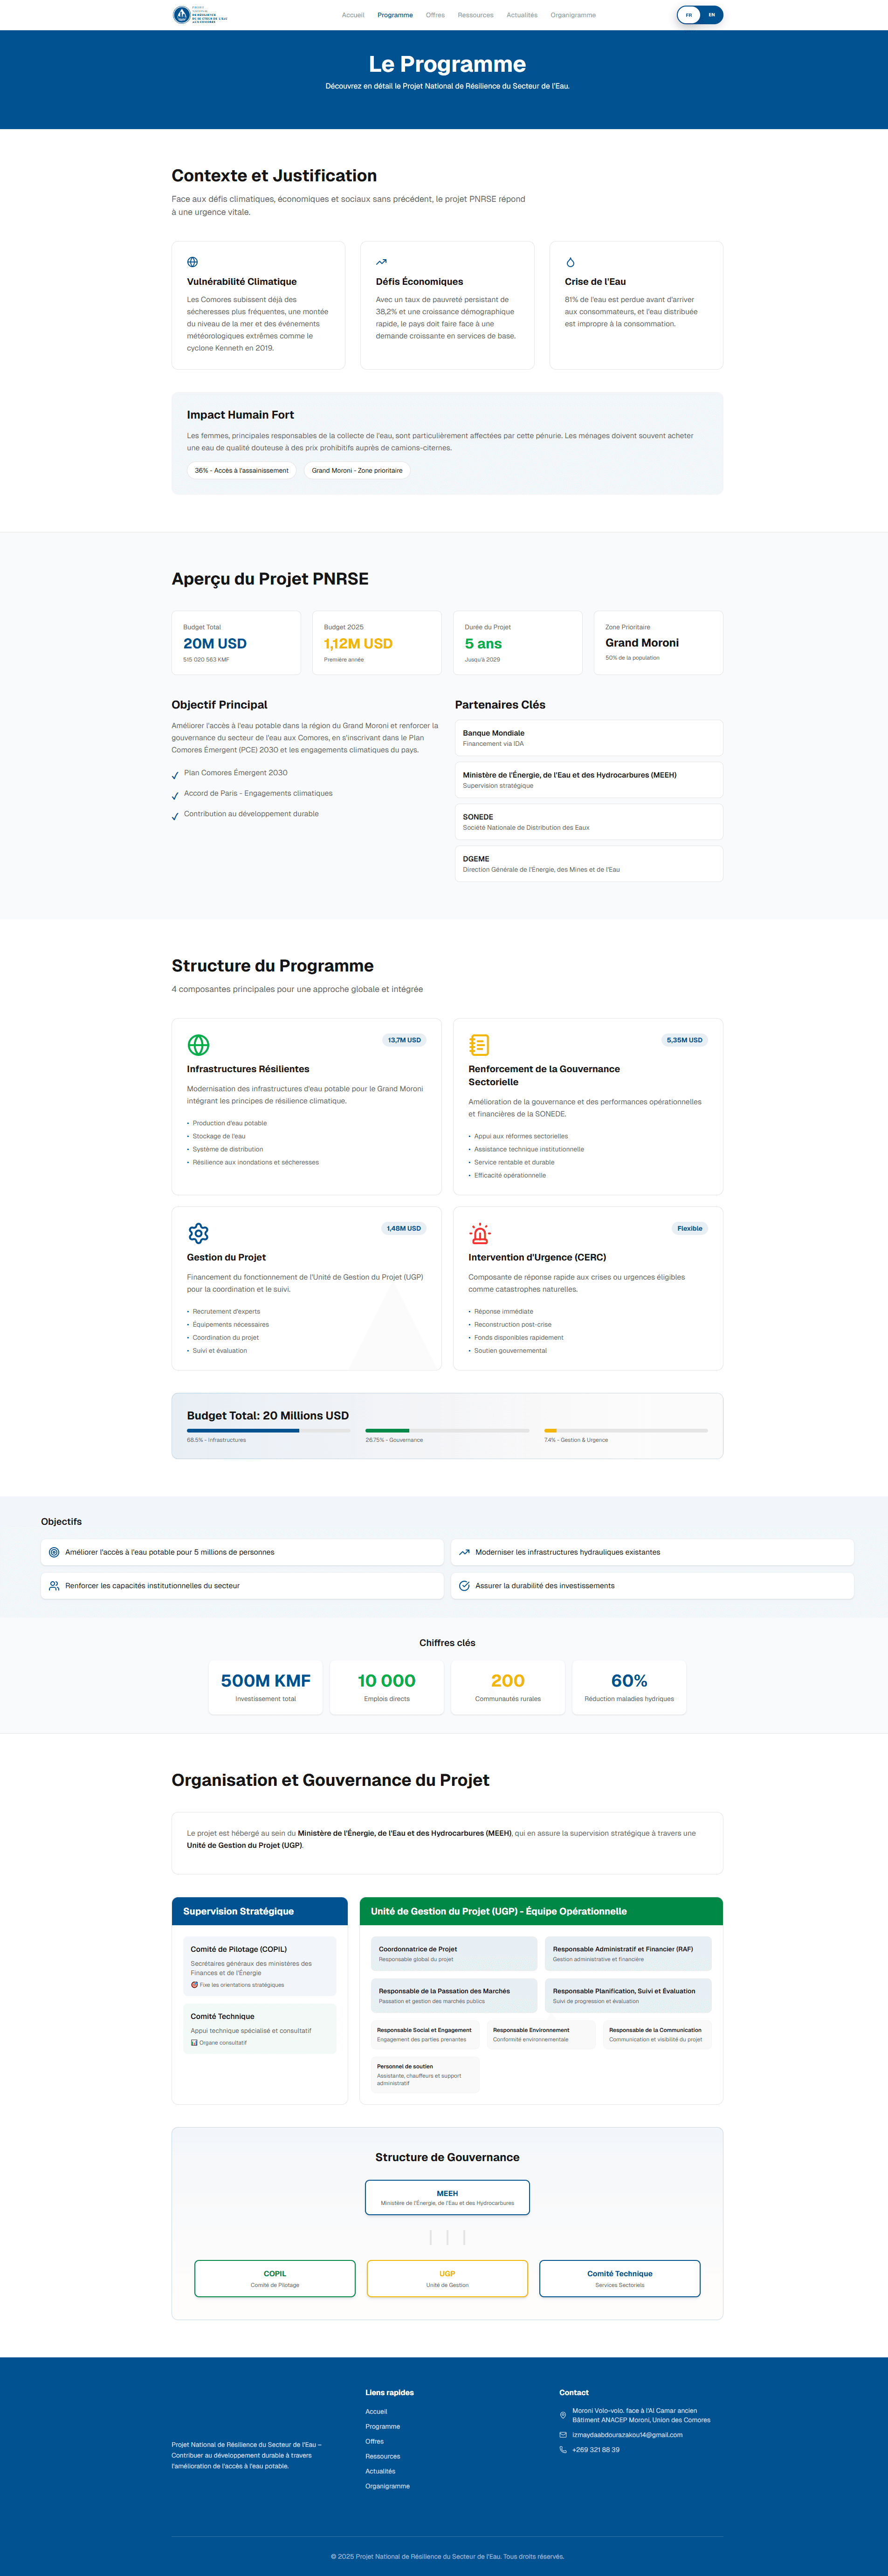The height and width of the screenshot is (2576, 888).
Task: Select the COPIL box in Structure de Gouvernance
Action: (274, 2278)
